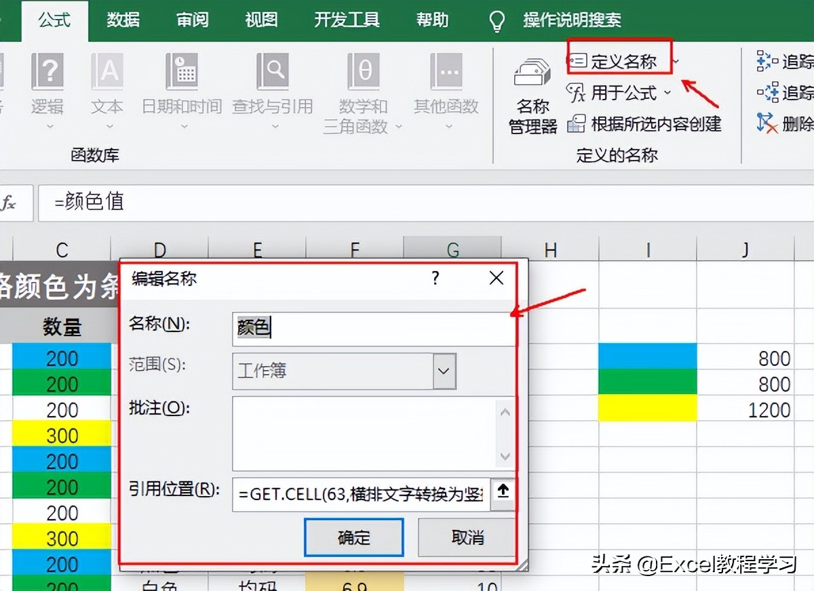The image size is (814, 591).
Task: Click the lightbulb search icon
Action: tap(497, 21)
